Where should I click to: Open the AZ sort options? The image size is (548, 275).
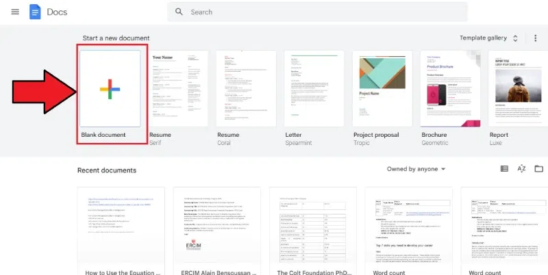[x=521, y=169]
